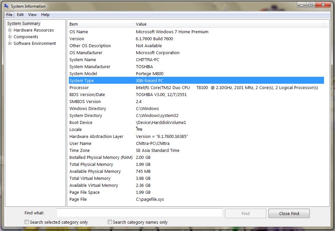Enable Search selected category only checkbox
The width and height of the screenshot is (335, 231).
point(27,222)
